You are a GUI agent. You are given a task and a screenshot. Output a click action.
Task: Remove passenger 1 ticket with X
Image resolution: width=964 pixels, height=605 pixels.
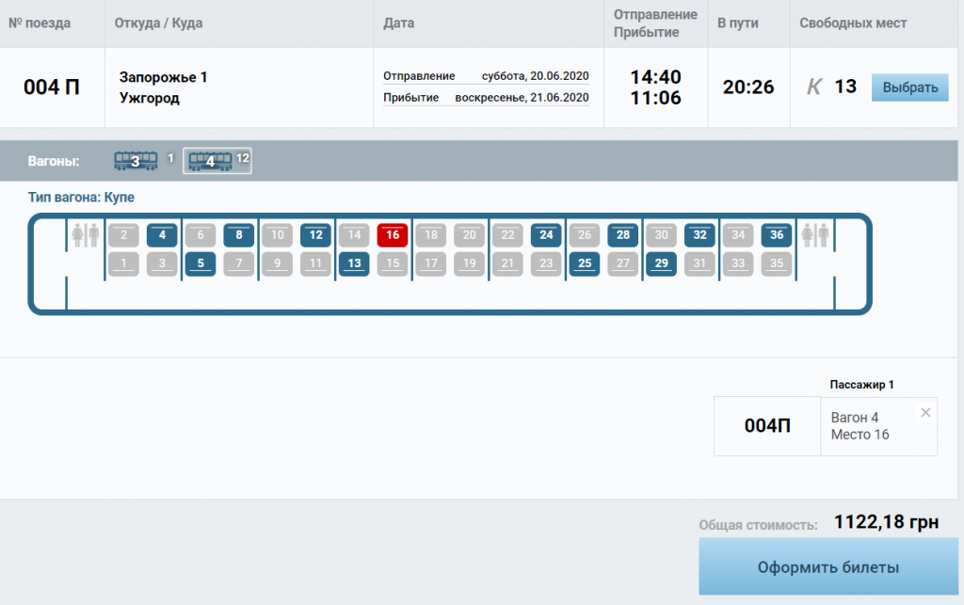tap(924, 412)
